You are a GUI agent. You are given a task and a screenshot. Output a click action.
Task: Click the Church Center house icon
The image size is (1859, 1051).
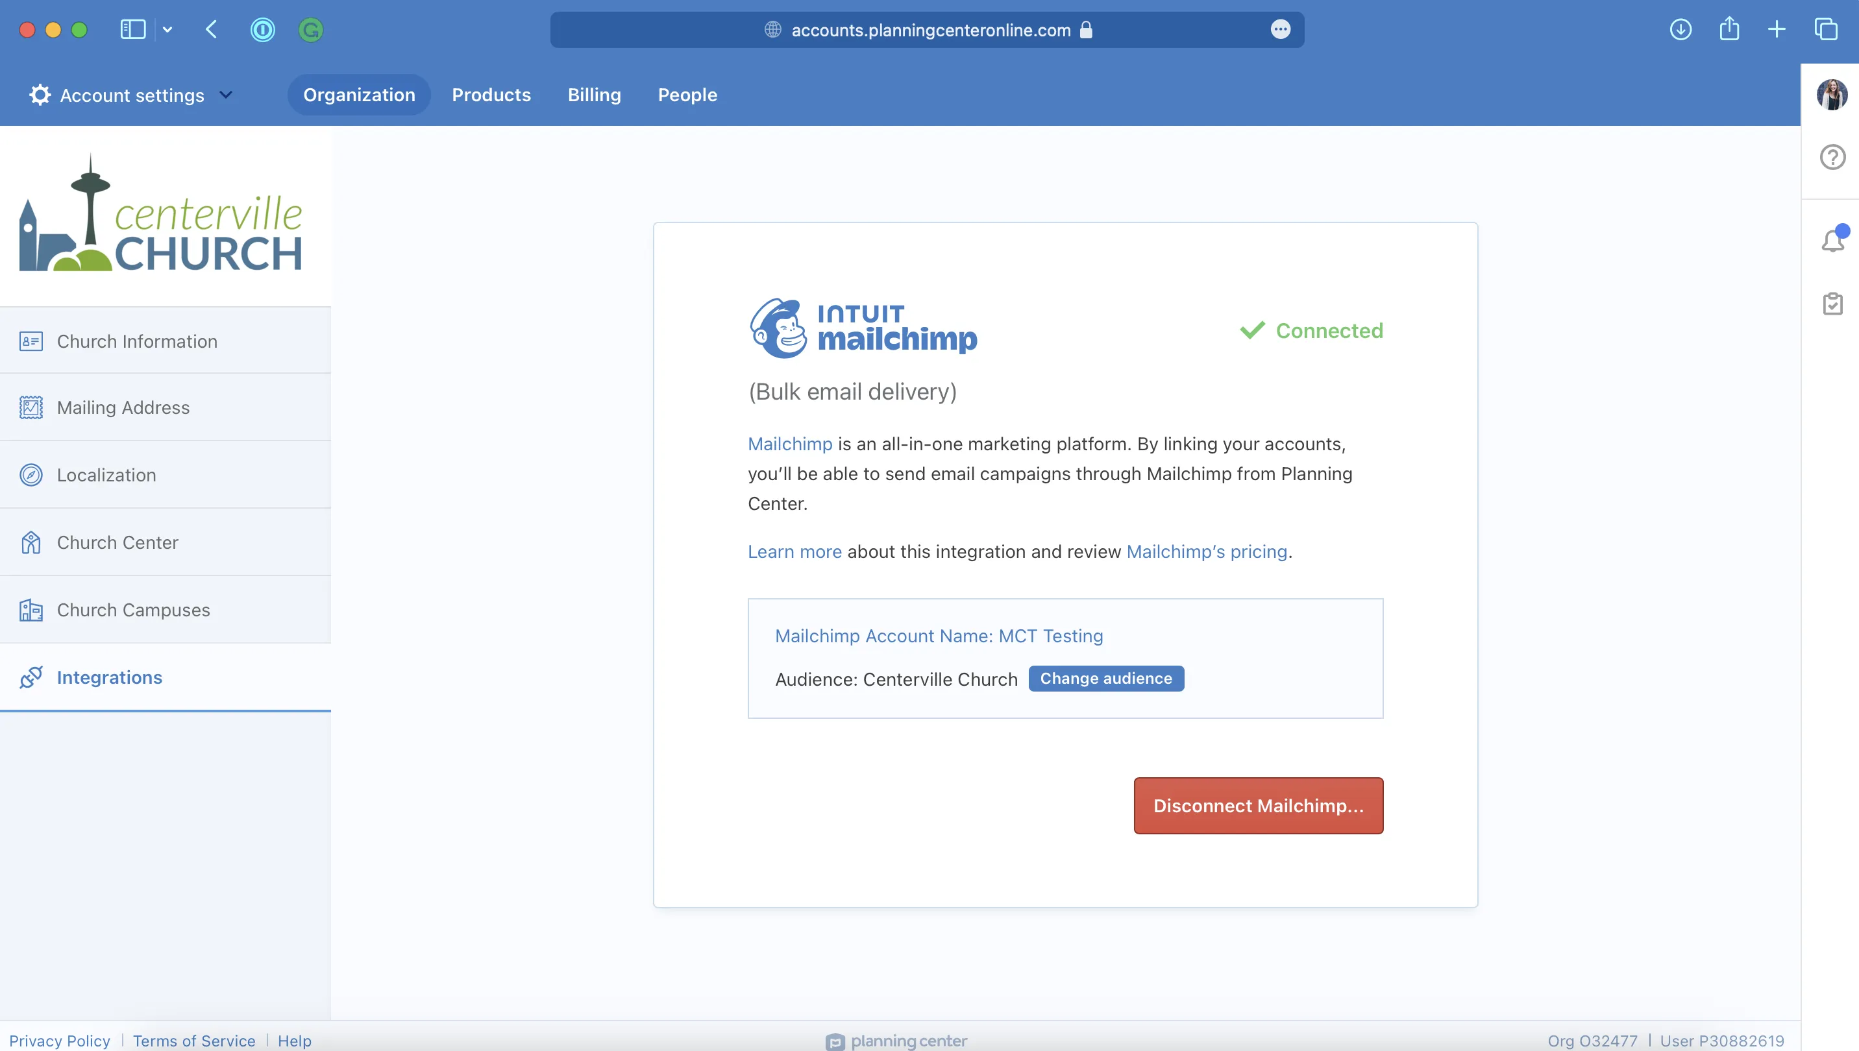[31, 542]
